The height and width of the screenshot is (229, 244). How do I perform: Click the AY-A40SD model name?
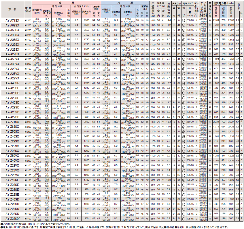pyautogui.click(x=12, y=103)
